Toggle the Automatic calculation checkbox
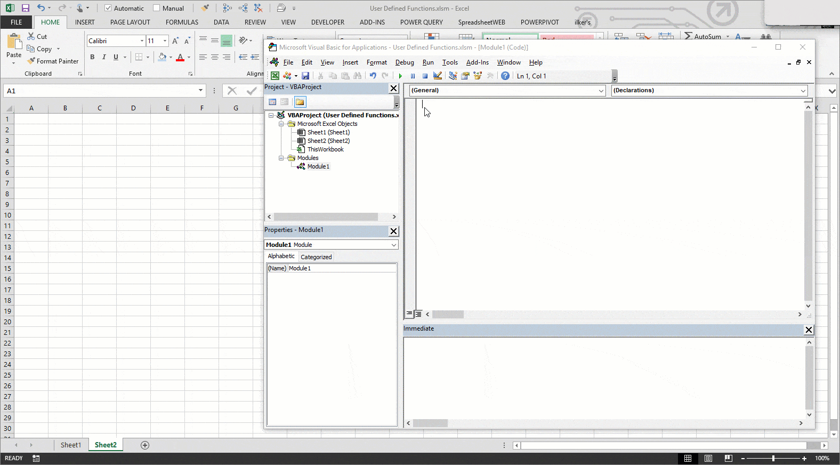 pos(108,8)
